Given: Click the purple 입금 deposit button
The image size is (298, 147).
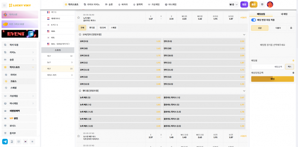Looking at the screenshot, I should coord(244,4).
